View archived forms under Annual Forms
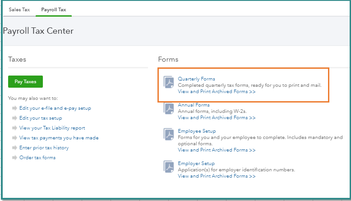 pos(217,117)
